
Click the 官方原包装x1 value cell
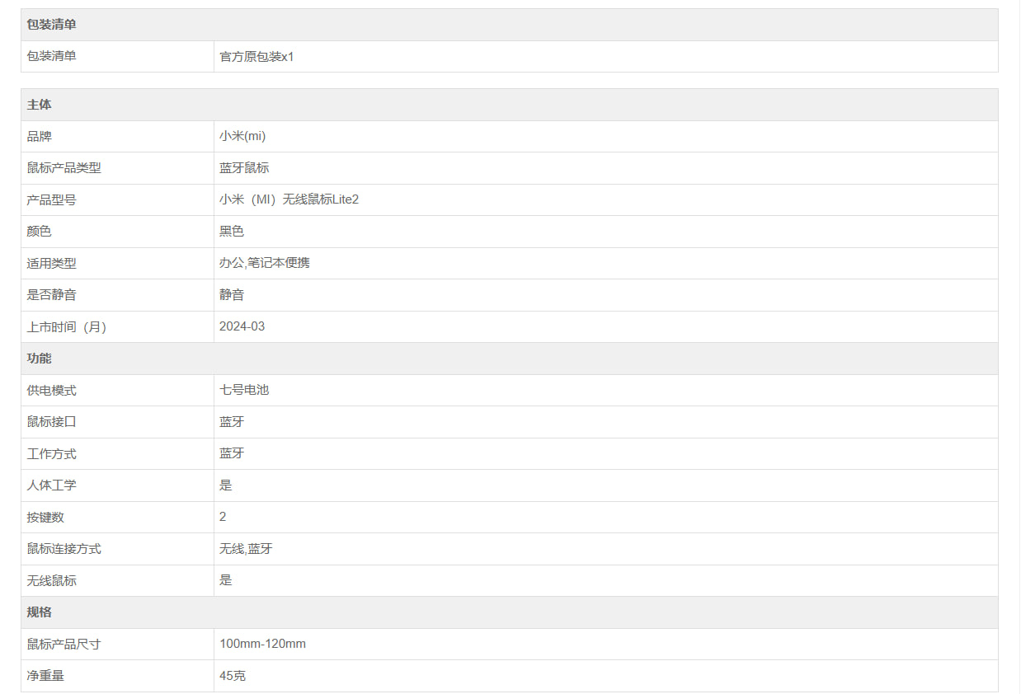tap(256, 57)
